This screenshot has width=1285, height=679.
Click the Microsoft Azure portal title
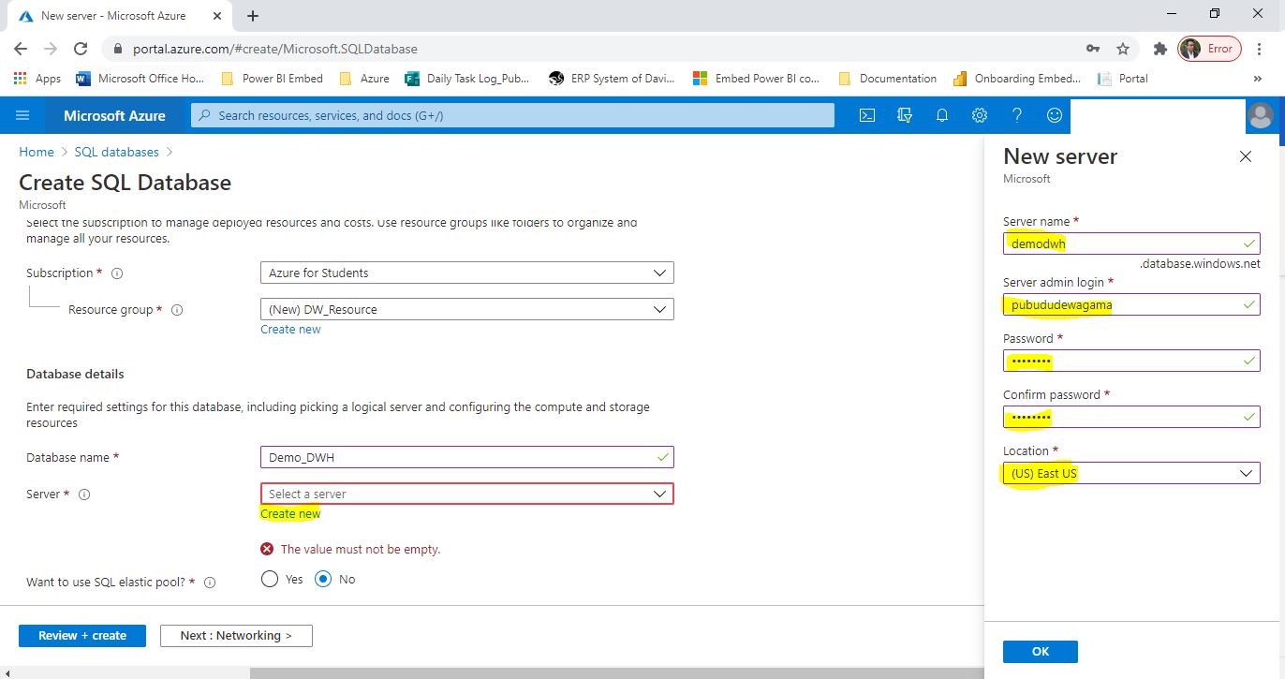click(114, 115)
